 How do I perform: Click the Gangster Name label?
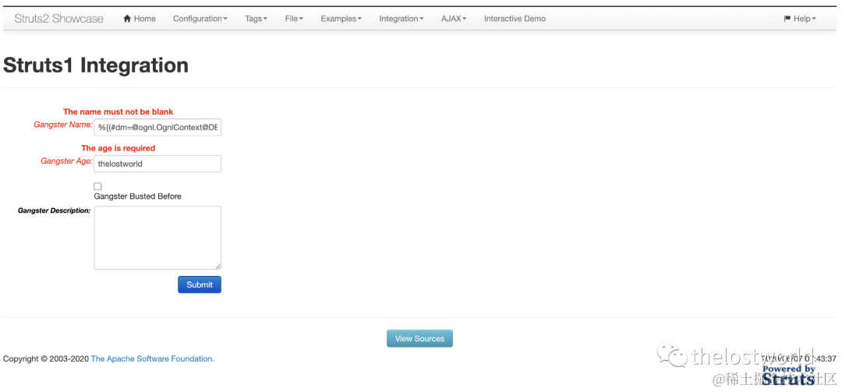pyautogui.click(x=63, y=124)
